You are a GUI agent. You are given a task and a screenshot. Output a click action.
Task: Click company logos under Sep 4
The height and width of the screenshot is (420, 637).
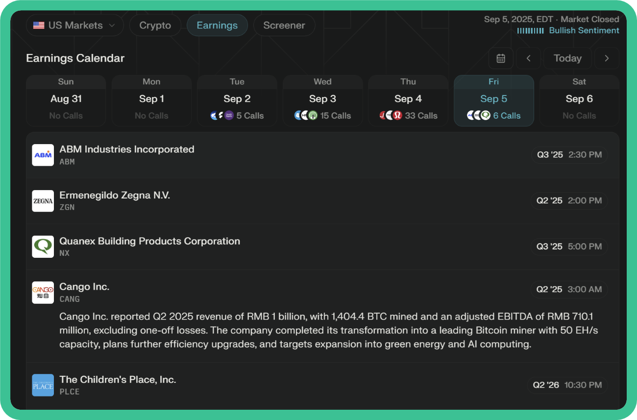pyautogui.click(x=391, y=116)
